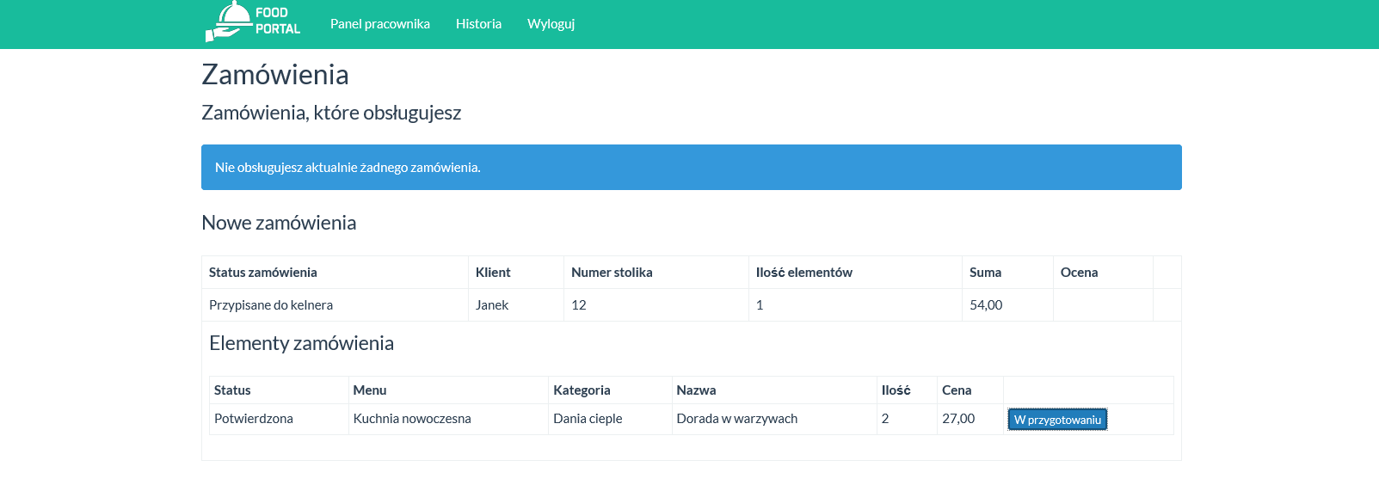Click the Zamówienia page heading
Viewport: 1379px width, 479px height.
275,75
